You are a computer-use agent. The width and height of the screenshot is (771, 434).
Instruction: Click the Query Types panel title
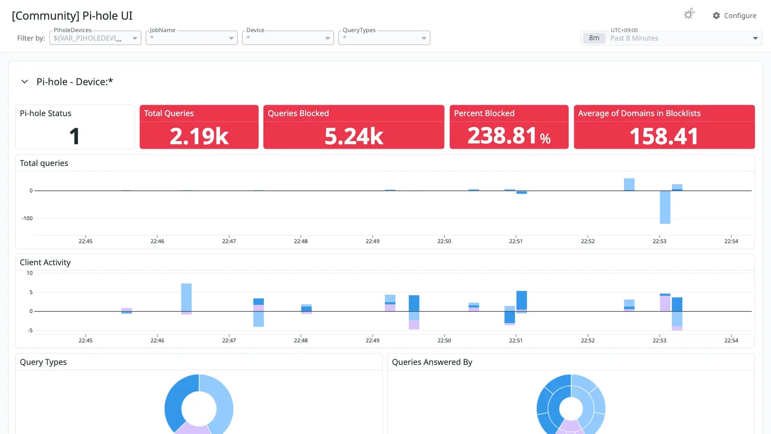[x=43, y=362]
